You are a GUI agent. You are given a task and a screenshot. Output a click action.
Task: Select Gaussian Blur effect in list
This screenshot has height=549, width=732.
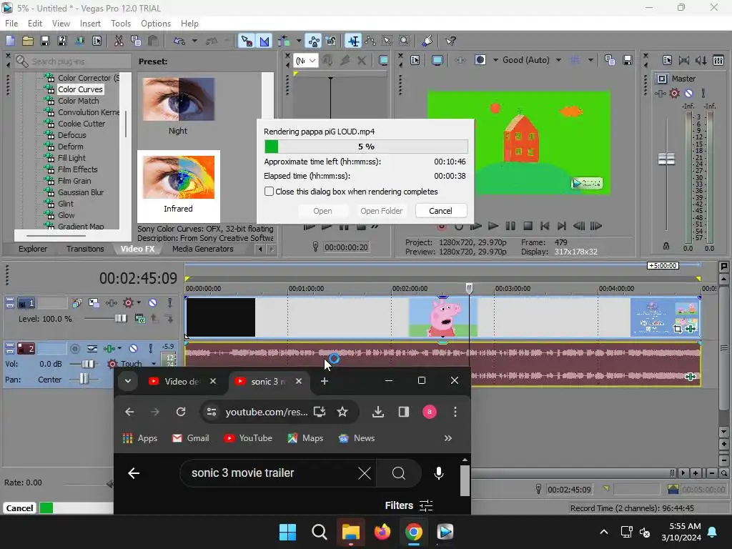coord(81,192)
